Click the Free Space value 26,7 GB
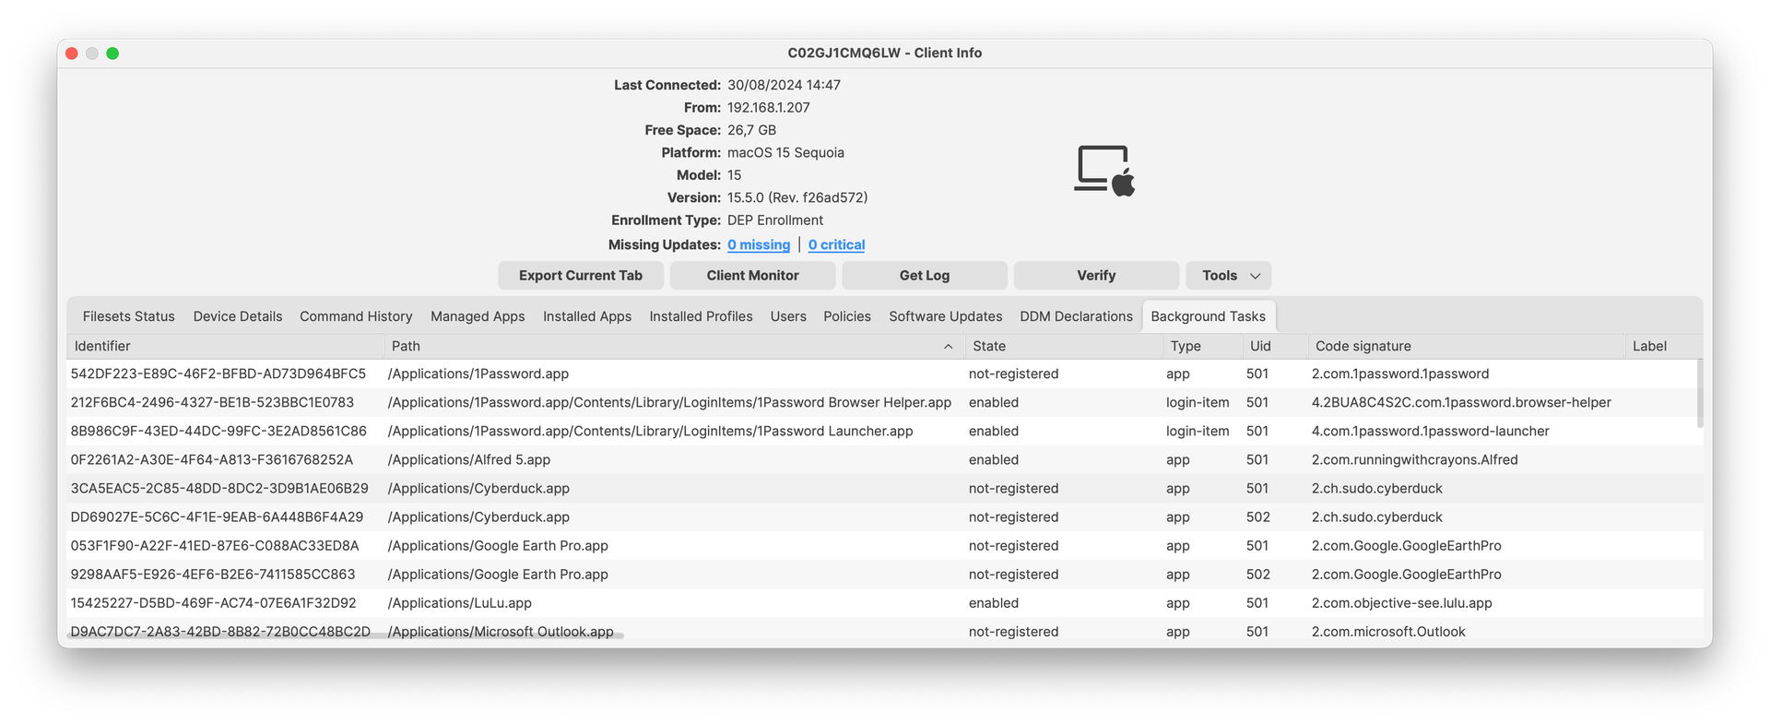The width and height of the screenshot is (1770, 724). coord(751,130)
